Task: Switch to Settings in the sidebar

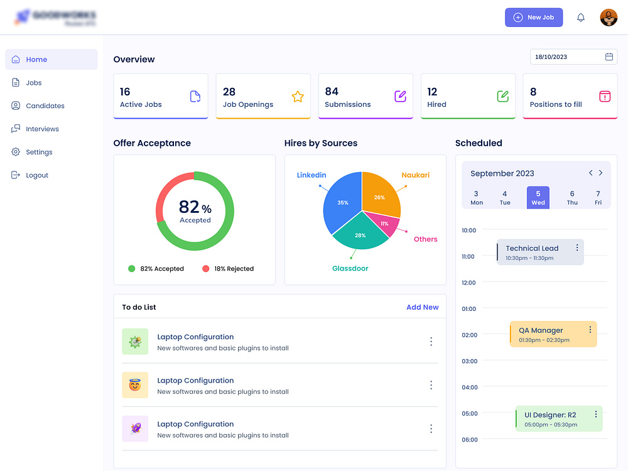Action: [40, 152]
